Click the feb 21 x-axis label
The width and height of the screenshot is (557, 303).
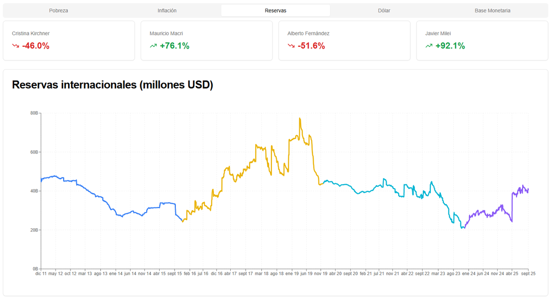click(x=366, y=274)
